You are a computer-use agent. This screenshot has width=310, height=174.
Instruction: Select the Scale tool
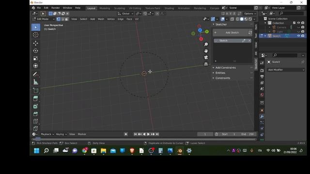35,58
